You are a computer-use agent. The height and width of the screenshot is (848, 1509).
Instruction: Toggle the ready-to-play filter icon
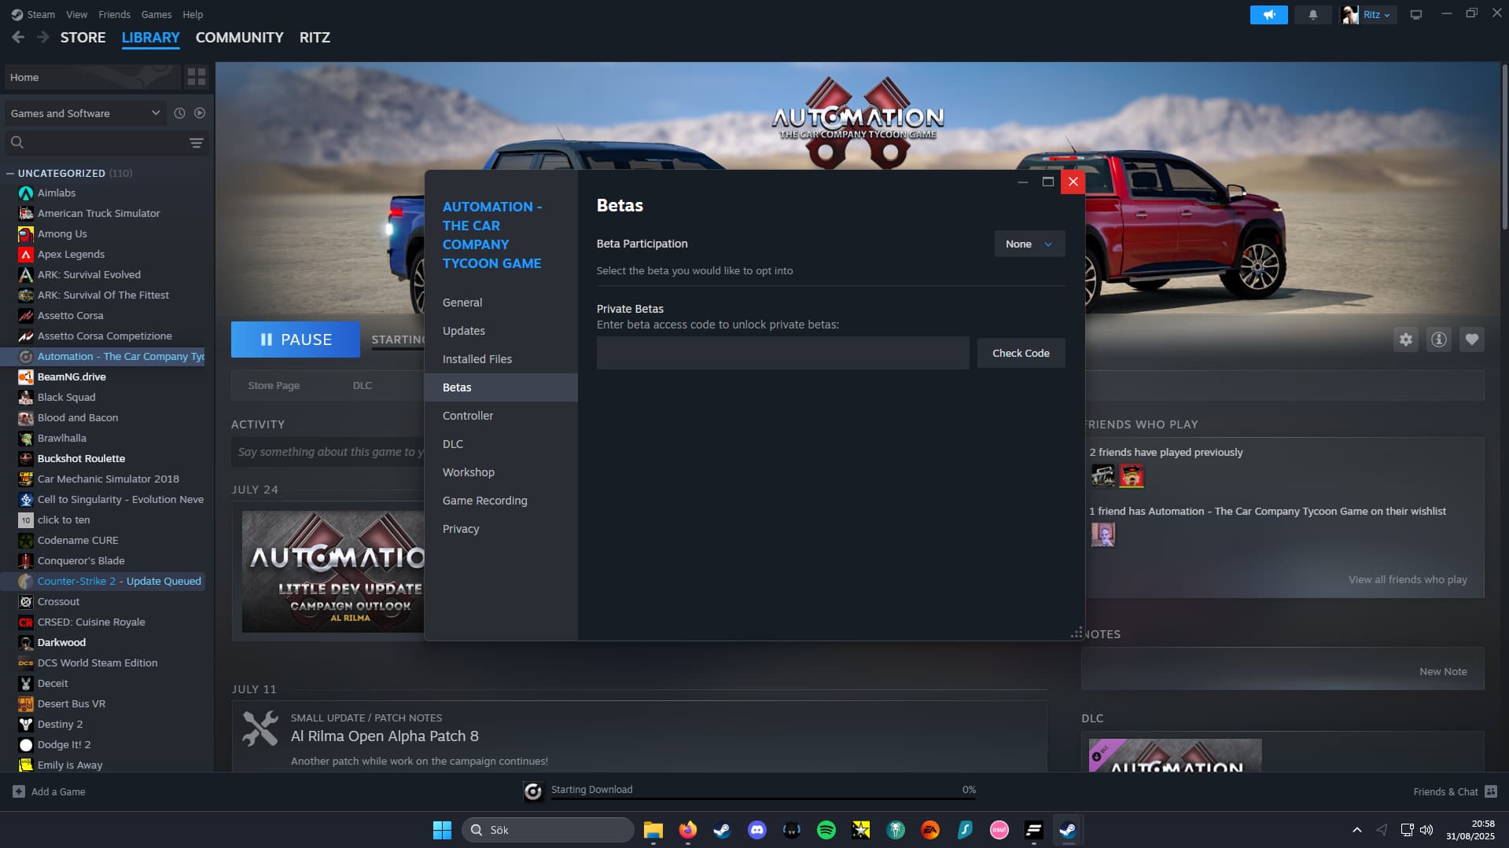click(x=200, y=113)
